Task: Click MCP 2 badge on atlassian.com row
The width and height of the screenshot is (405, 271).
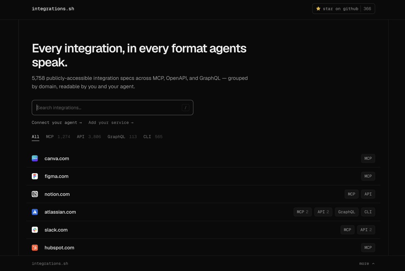Action: [x=303, y=212]
